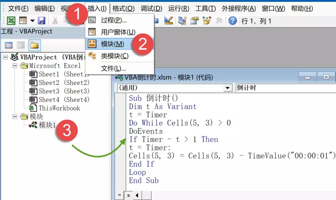Open Project Explorer from toolbar icon
Screen dimensions: 336x200
pos(182,21)
